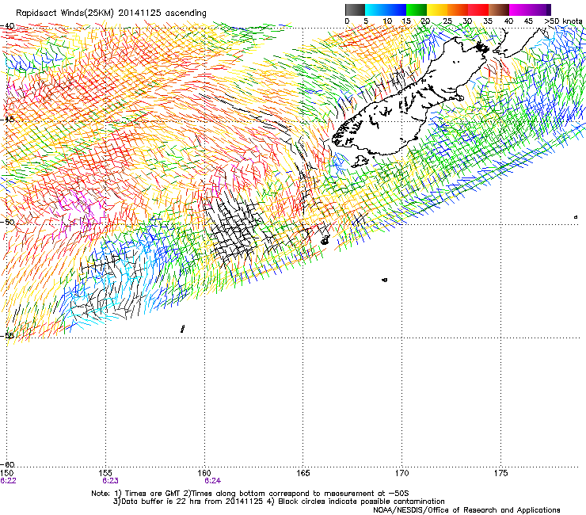
Task: Click the title 'Rapidscat Winds(25KM) 20141125 ascending'
Action: [111, 13]
